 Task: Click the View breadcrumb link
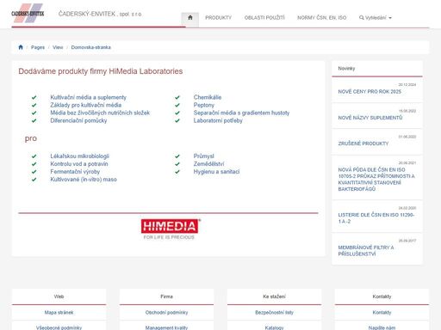point(58,47)
